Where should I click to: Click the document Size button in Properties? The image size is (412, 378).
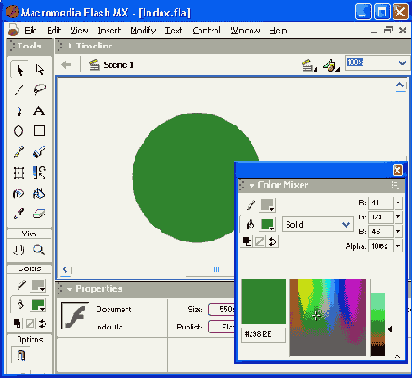pos(222,309)
